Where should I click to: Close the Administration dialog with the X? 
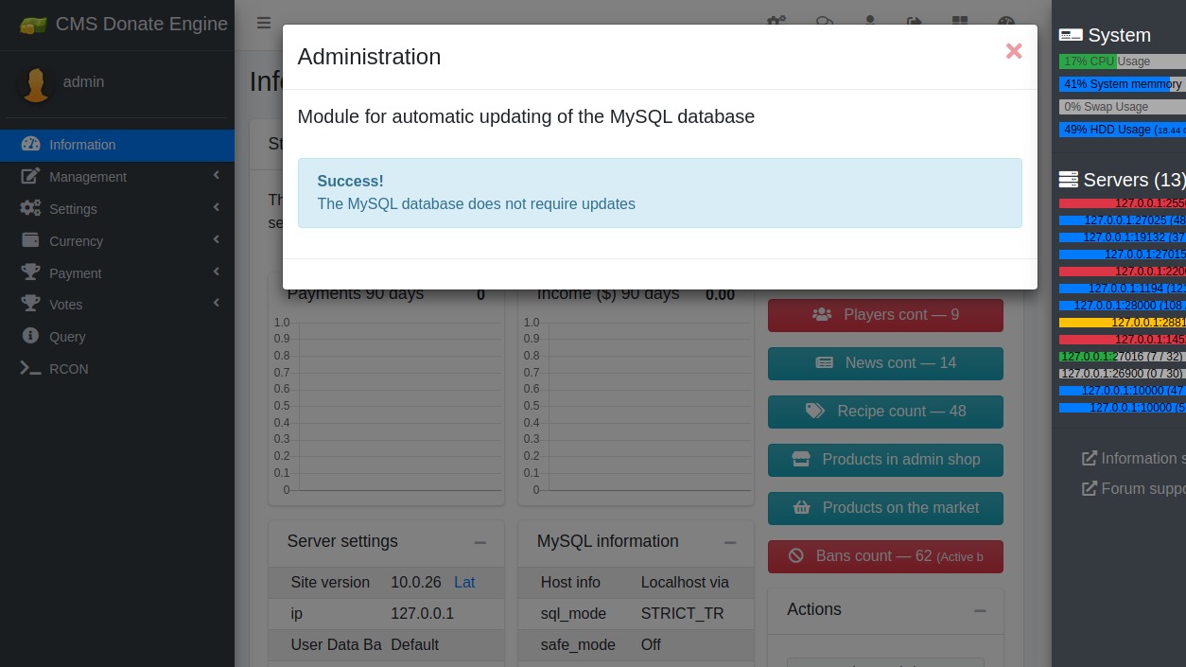[1014, 51]
